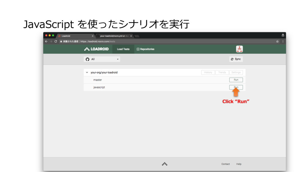
Task: Click the LOADROID logo
Action: pyautogui.click(x=97, y=49)
